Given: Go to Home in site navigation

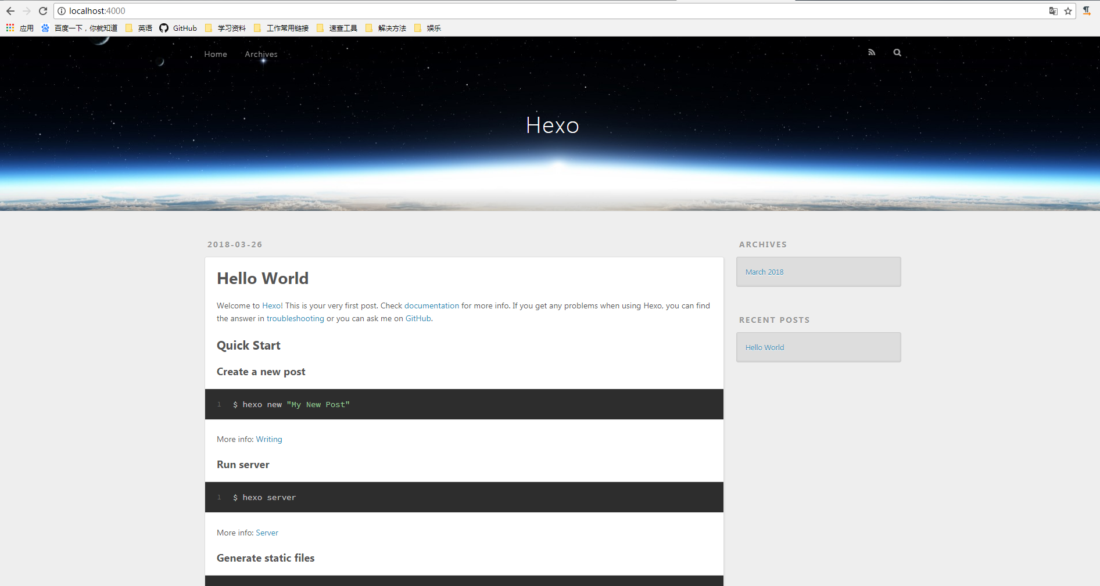Looking at the screenshot, I should click(216, 54).
